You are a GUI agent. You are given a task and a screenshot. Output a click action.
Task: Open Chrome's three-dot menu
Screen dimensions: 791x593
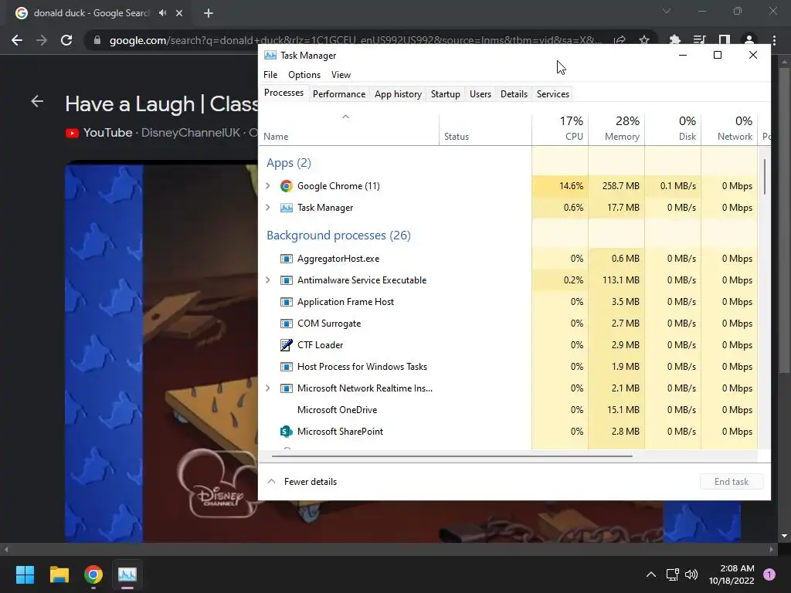pyautogui.click(x=774, y=40)
